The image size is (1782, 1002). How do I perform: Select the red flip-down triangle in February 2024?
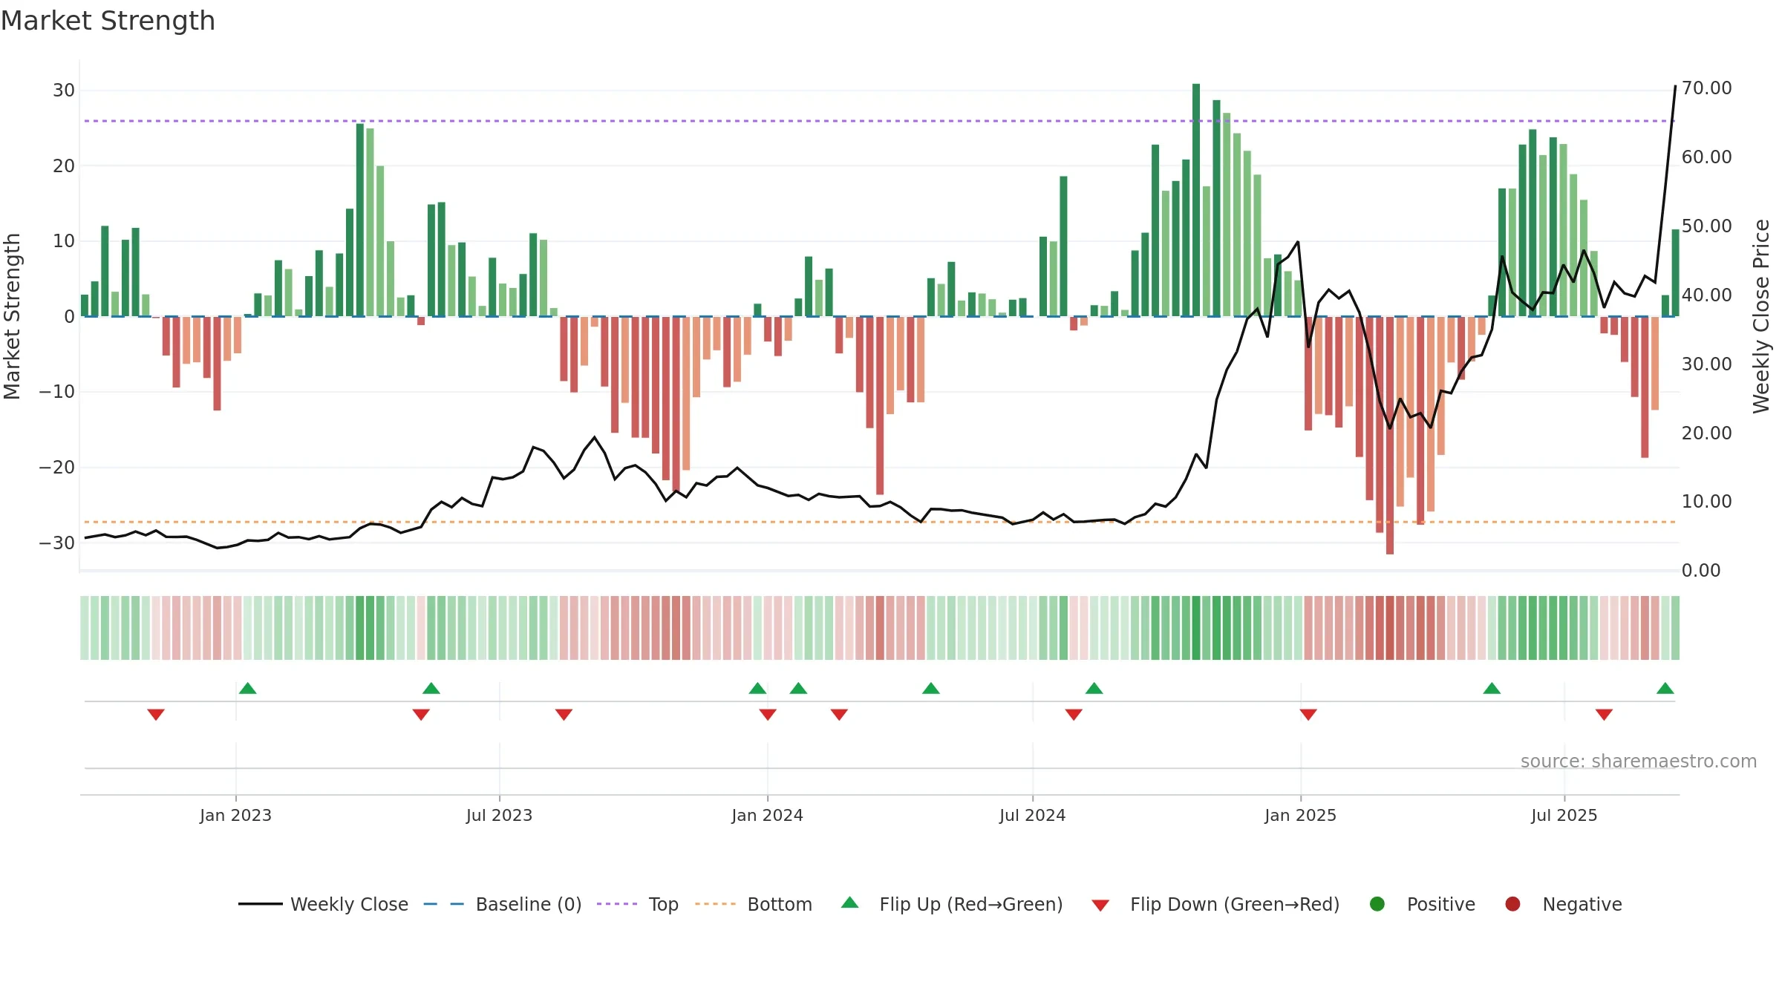[x=839, y=715]
